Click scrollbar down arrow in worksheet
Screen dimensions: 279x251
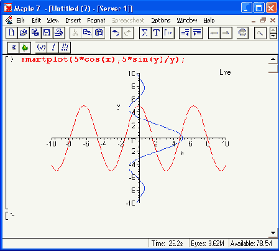(273, 233)
